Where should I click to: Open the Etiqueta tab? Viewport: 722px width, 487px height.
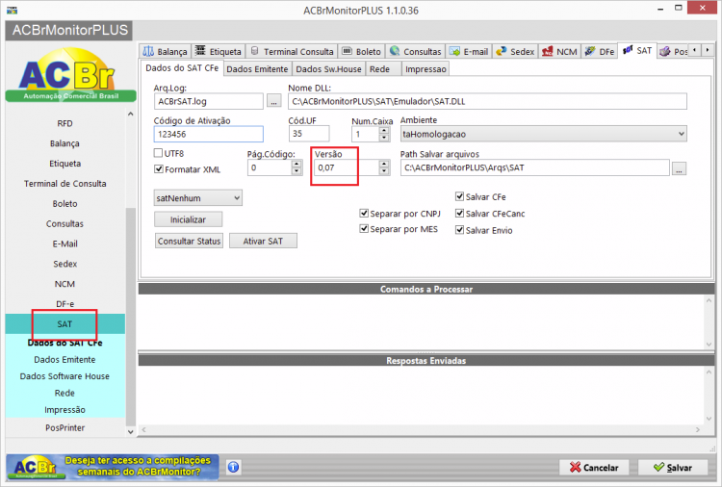(x=219, y=52)
